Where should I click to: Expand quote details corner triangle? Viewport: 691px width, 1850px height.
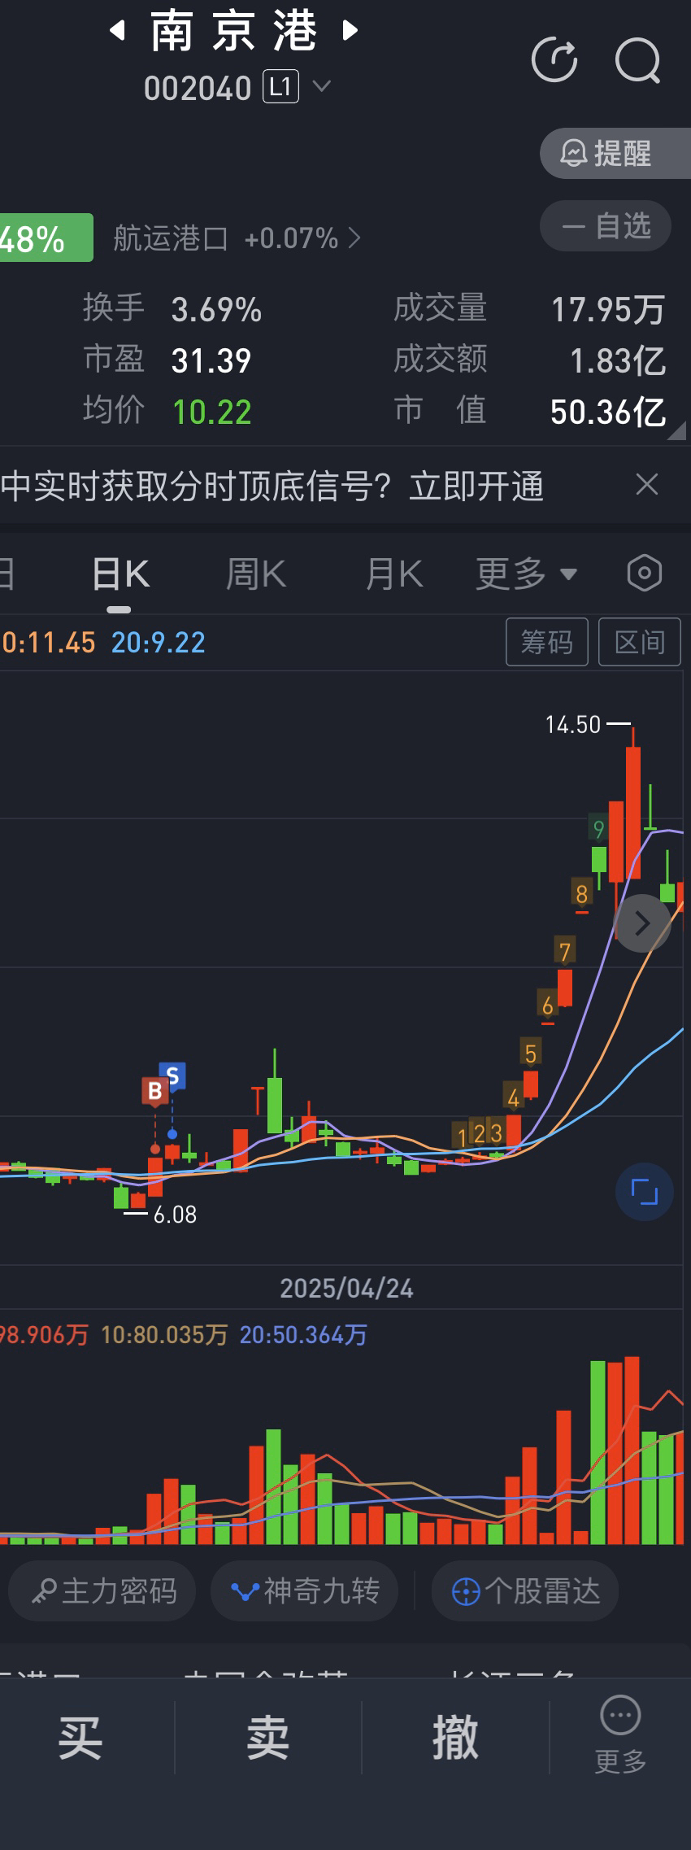point(676,430)
